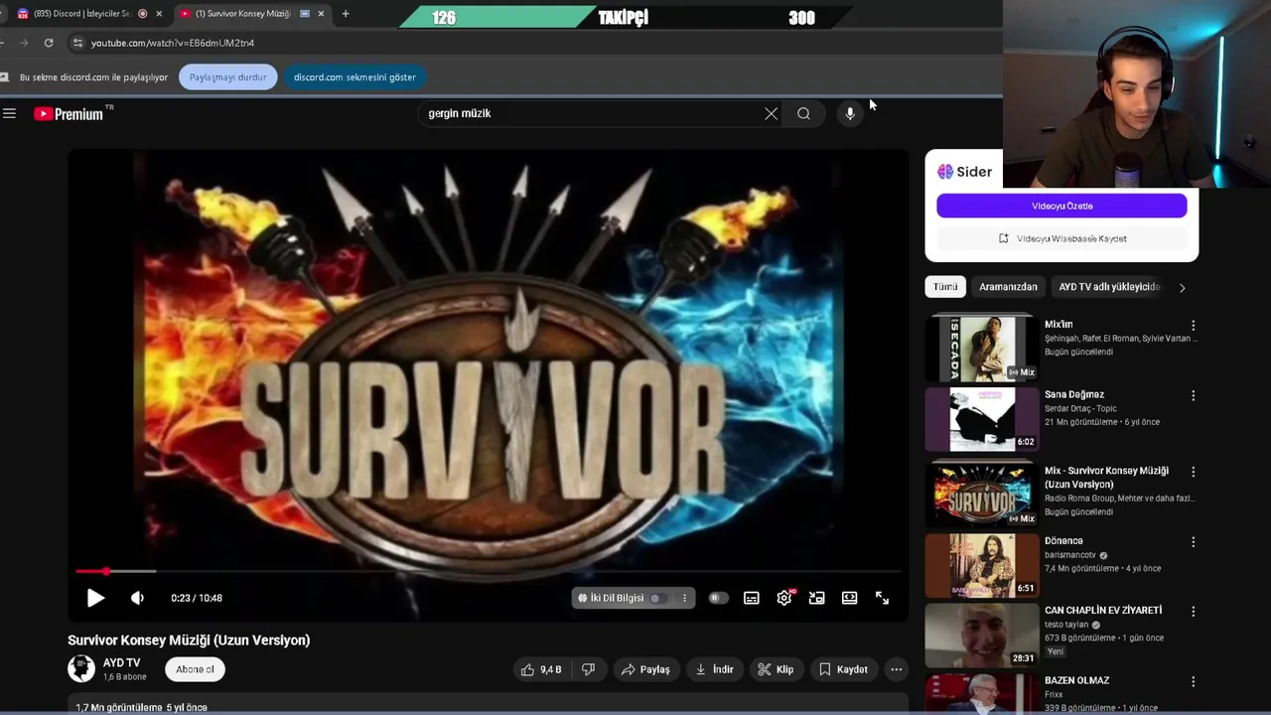The image size is (1271, 715).
Task: Select the Tümü filter chip
Action: point(945,287)
